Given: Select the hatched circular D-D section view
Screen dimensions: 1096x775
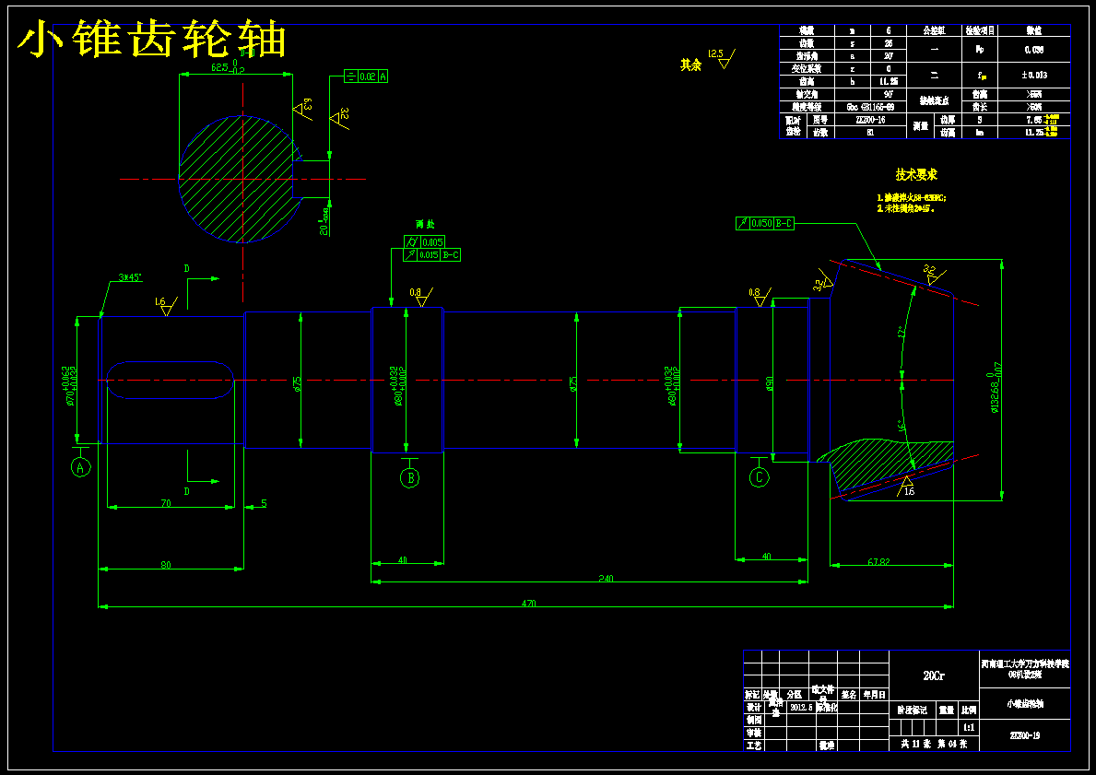Looking at the screenshot, I should click(242, 180).
